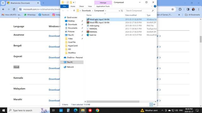Refresh the Compressed folder view
Image resolution: width=202 pixels, height=113 pixels.
click(x=122, y=11)
